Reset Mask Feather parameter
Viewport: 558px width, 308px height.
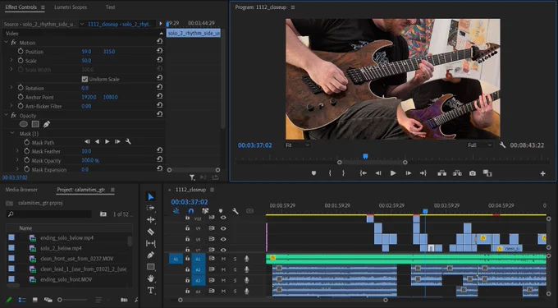coord(160,150)
